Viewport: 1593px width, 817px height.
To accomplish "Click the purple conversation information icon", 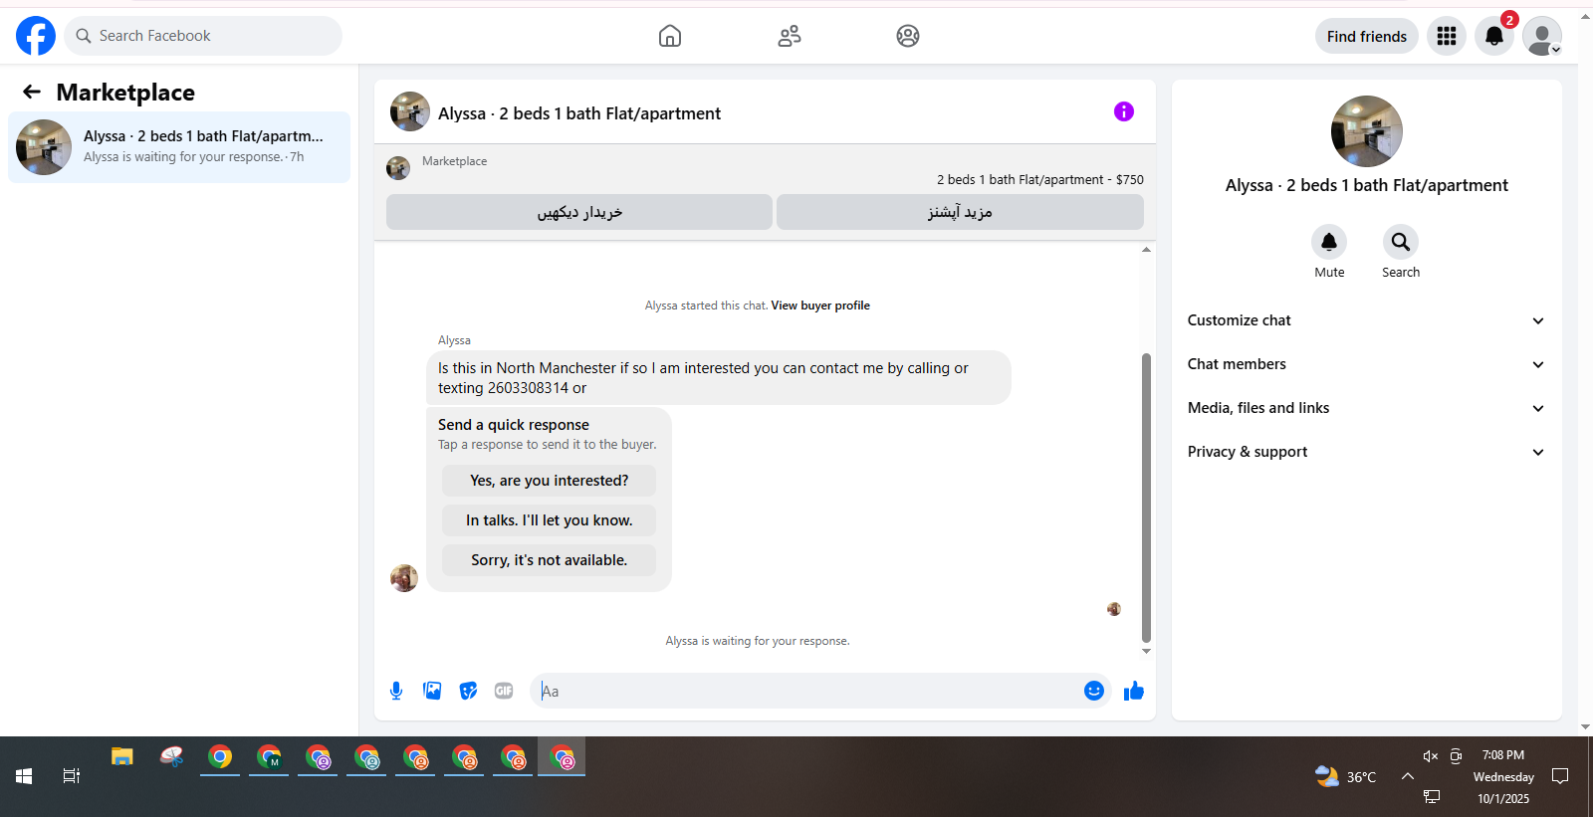I will [x=1124, y=111].
